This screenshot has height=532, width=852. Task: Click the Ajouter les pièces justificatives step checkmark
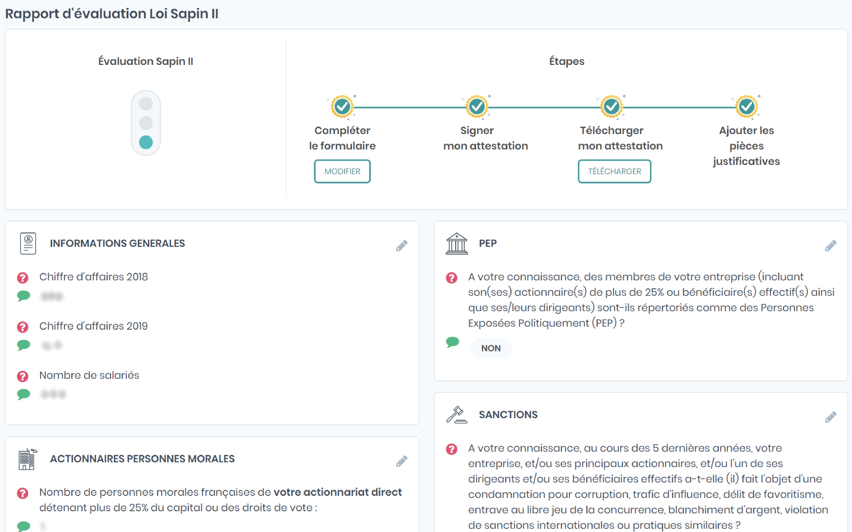pos(747,107)
